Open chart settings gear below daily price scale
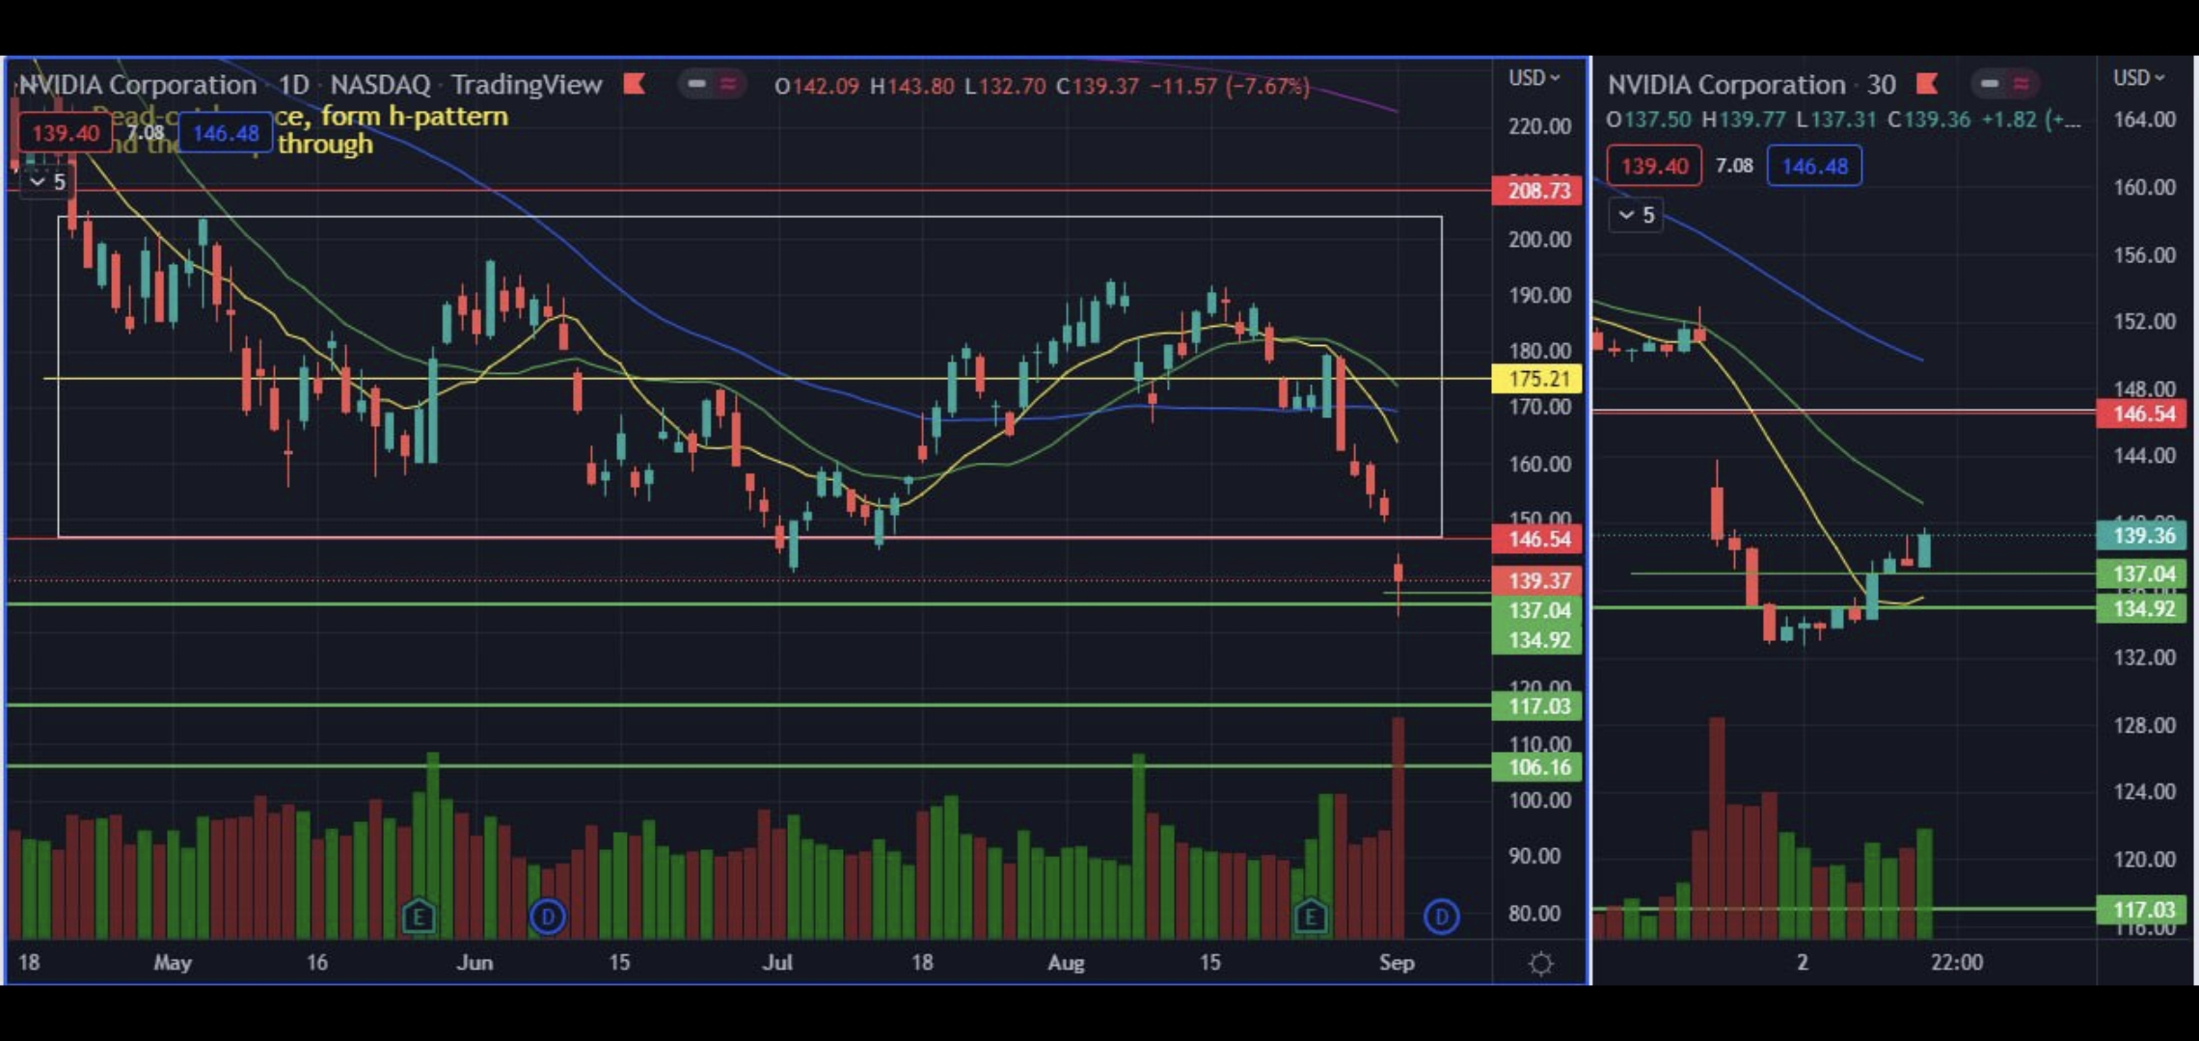Image resolution: width=2199 pixels, height=1041 pixels. (x=1540, y=963)
